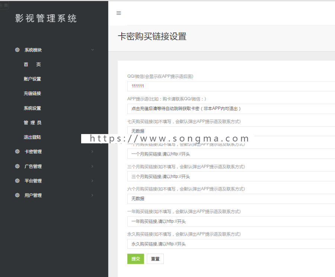Expand the 卡密管理 chevron arrow

pos(93,151)
